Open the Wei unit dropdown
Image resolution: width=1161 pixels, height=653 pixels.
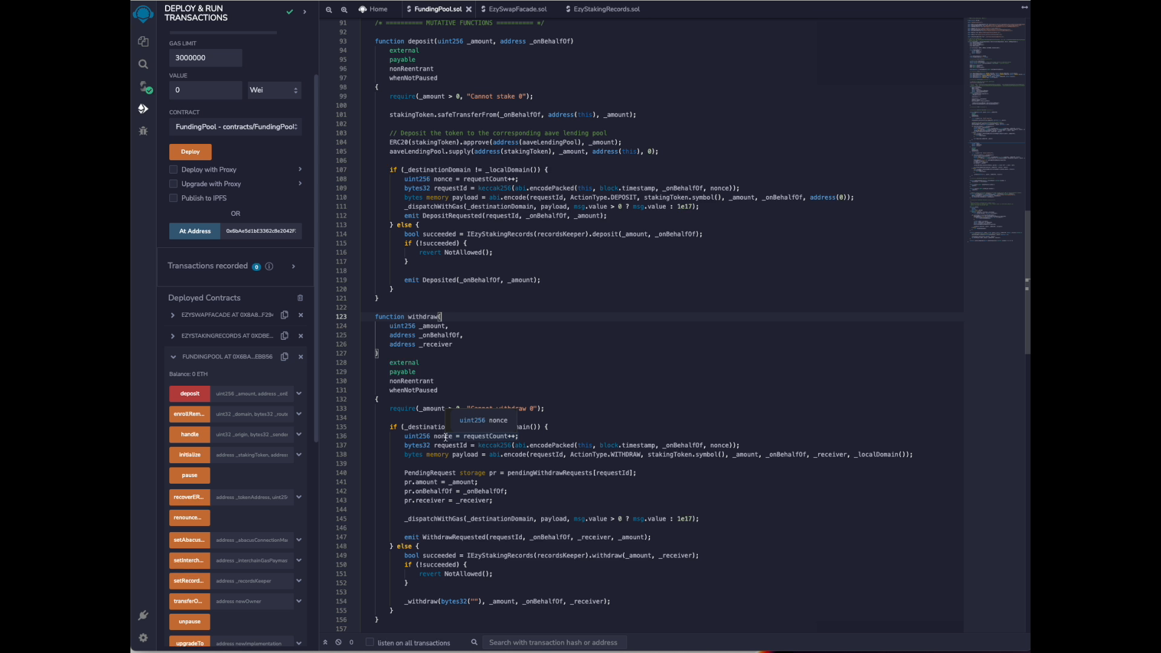click(x=274, y=90)
